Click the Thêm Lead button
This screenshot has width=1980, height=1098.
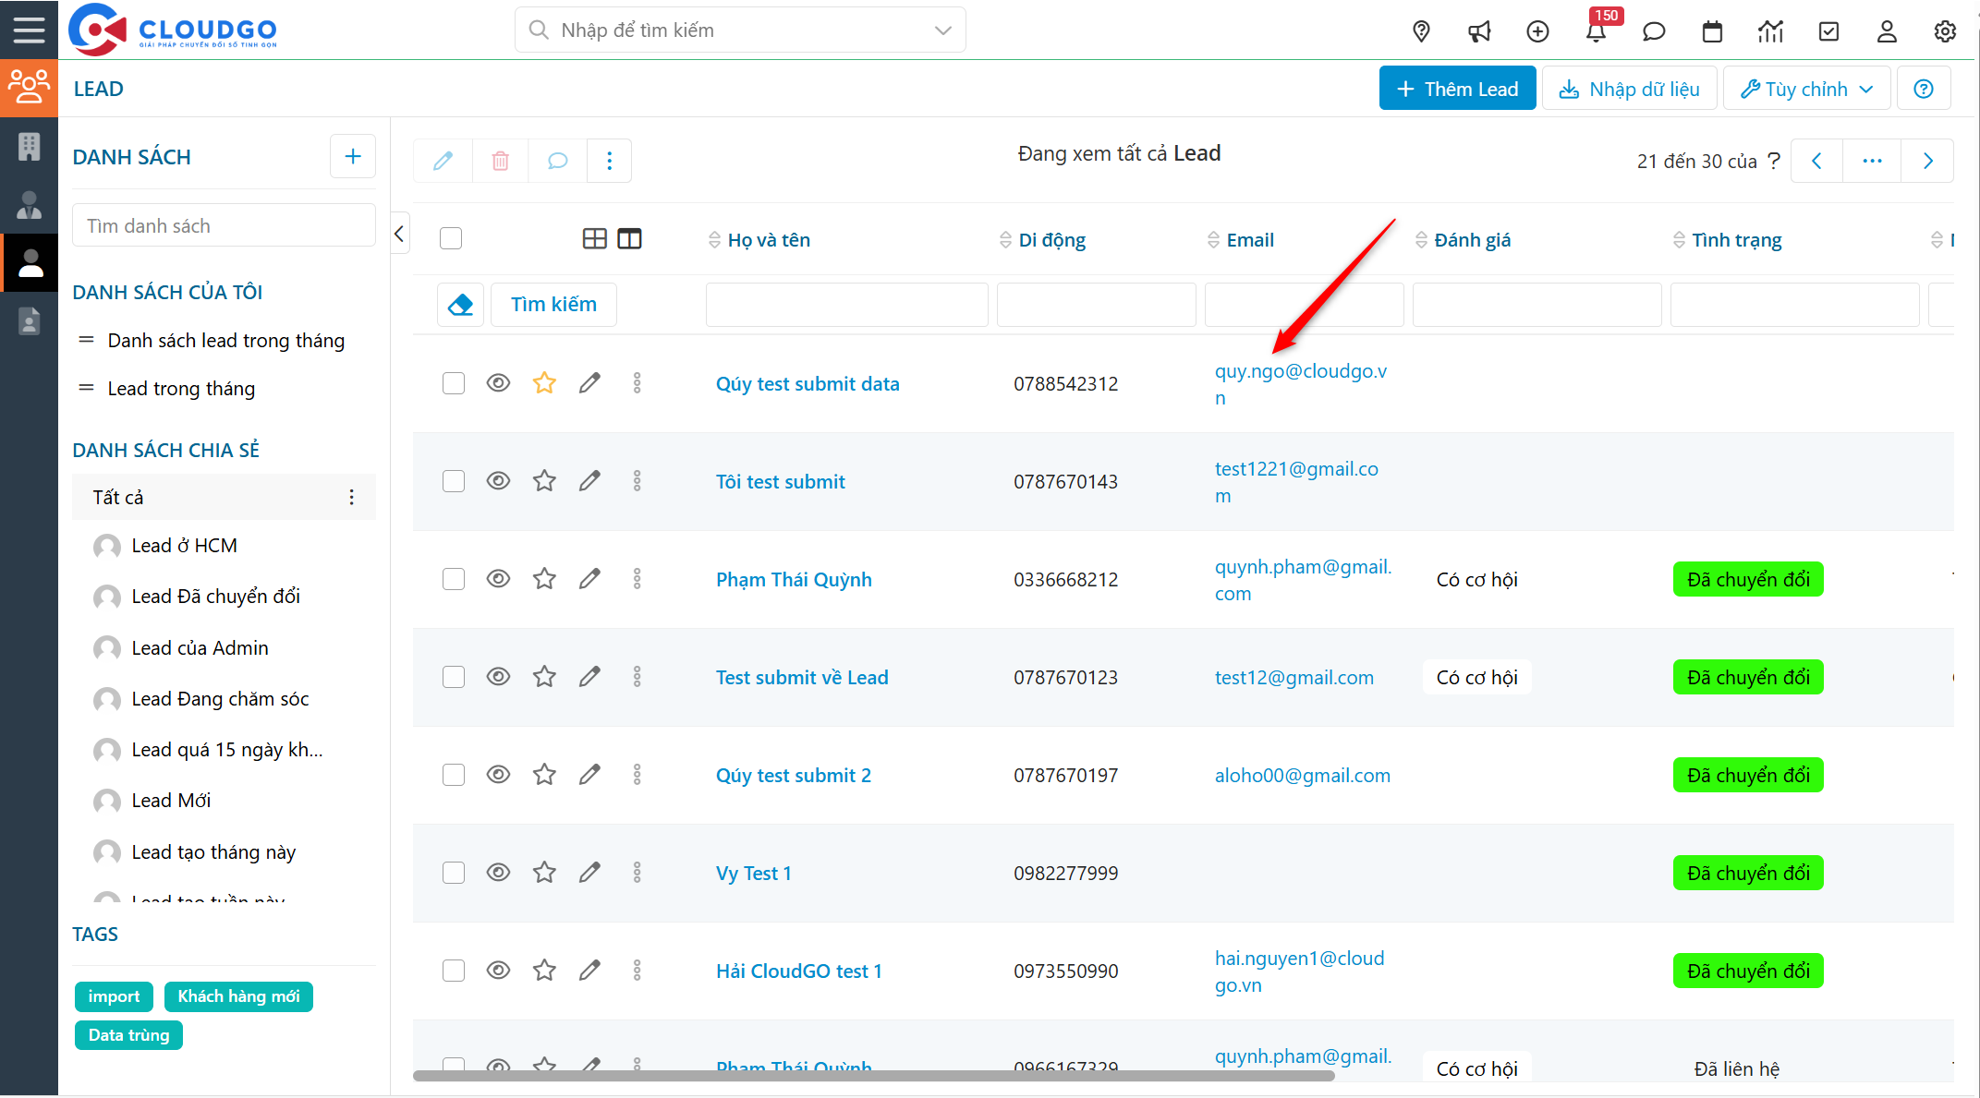click(1457, 89)
